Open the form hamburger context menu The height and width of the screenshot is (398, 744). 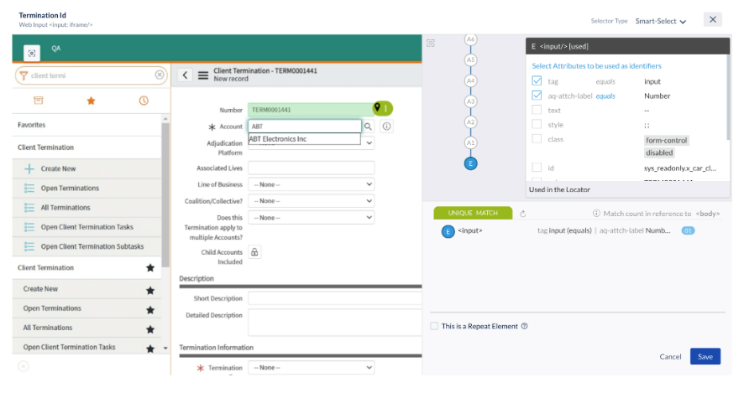coord(202,75)
